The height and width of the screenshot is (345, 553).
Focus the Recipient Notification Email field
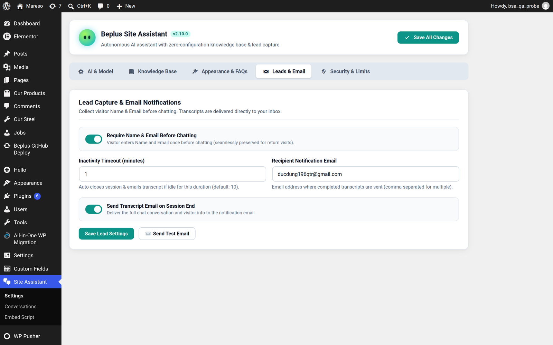(x=366, y=174)
